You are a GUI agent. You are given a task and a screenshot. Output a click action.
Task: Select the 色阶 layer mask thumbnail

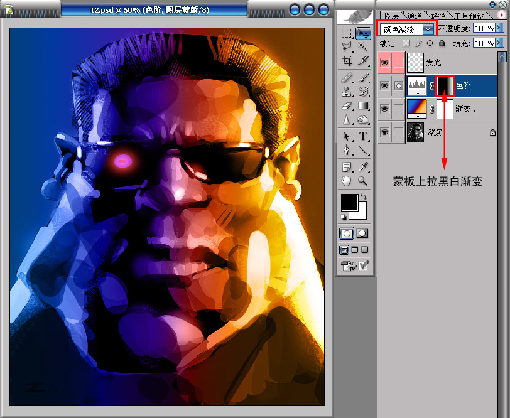445,85
